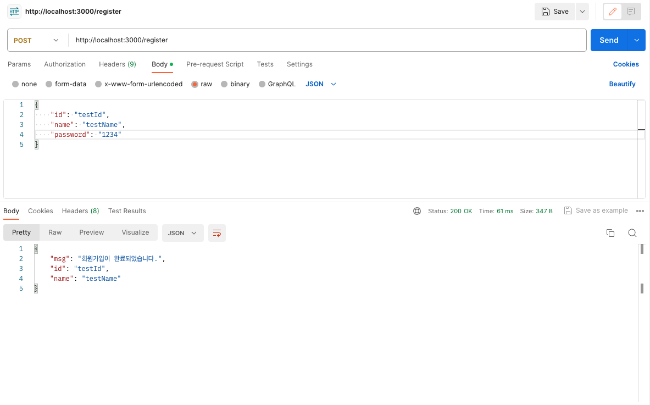Viewport: 650px width, 405px height.
Task: Click the "id": "testId" line in request body
Action: 80,115
